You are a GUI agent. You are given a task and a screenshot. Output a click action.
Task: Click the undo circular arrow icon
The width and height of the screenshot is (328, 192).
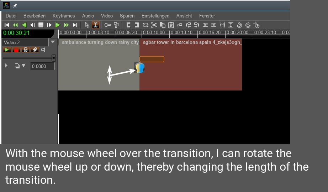[239, 25]
